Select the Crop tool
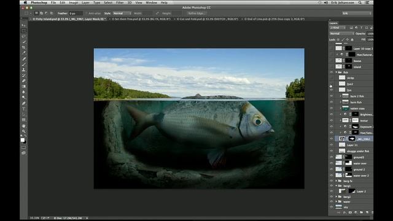Image resolution: width=393 pixels, height=221 pixels. [x=23, y=47]
